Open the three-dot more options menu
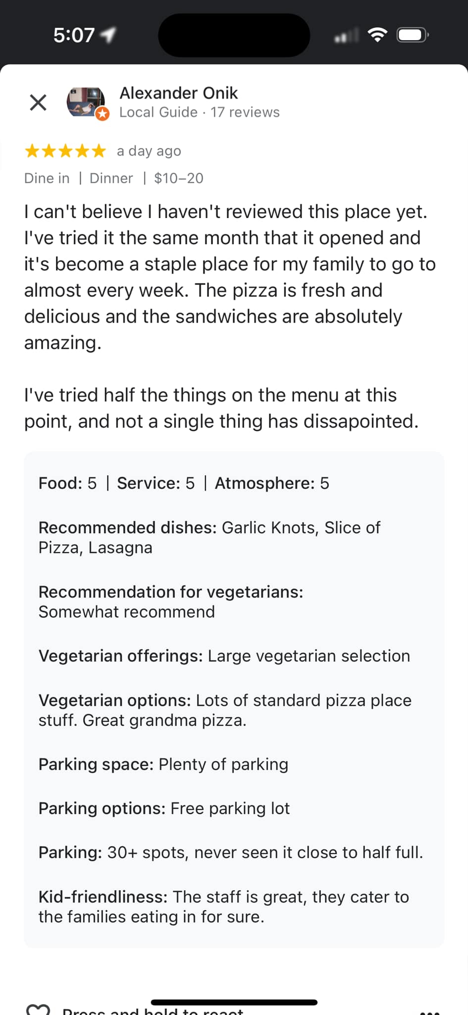The image size is (468, 1015). pos(430,1012)
